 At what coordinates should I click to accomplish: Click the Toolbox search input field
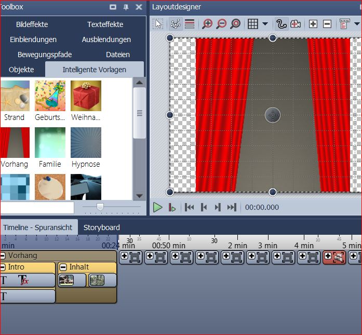tap(36, 208)
